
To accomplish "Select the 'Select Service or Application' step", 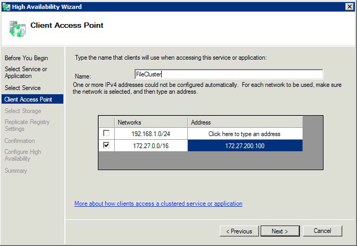I will (x=26, y=72).
